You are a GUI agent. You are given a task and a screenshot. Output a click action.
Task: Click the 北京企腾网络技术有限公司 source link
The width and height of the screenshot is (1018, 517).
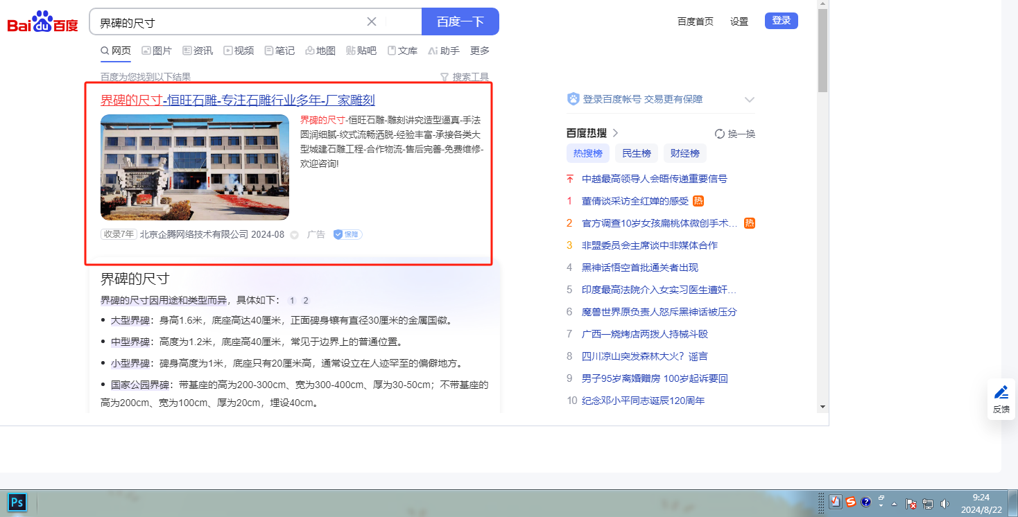(x=194, y=235)
